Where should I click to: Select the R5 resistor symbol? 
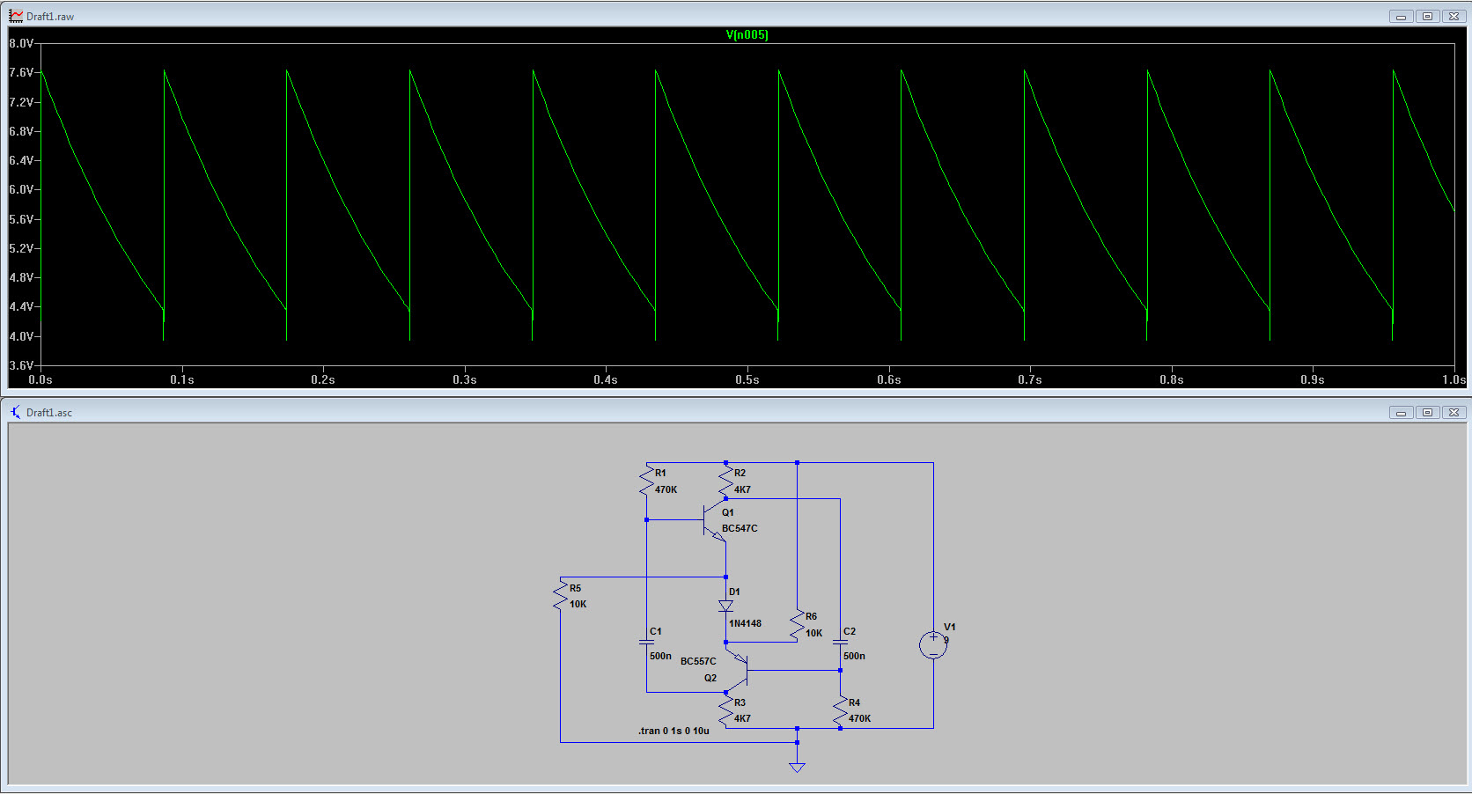(x=561, y=595)
